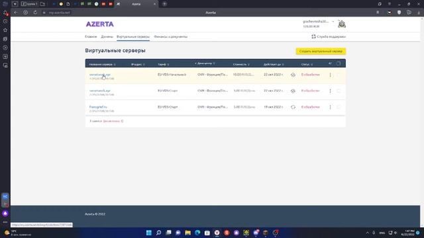Open actions menu for Frangrief.ru row
This screenshot has height=238, width=424.
pyautogui.click(x=330, y=107)
